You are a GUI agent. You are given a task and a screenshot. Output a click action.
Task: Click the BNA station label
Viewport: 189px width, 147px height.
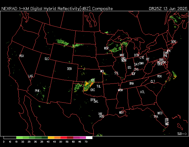tap(132, 83)
